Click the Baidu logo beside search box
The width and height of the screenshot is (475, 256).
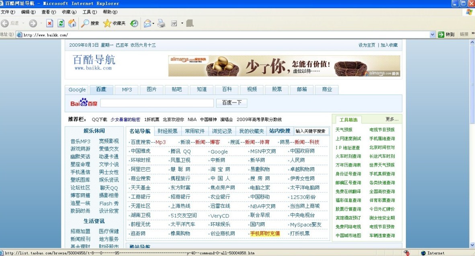84,103
